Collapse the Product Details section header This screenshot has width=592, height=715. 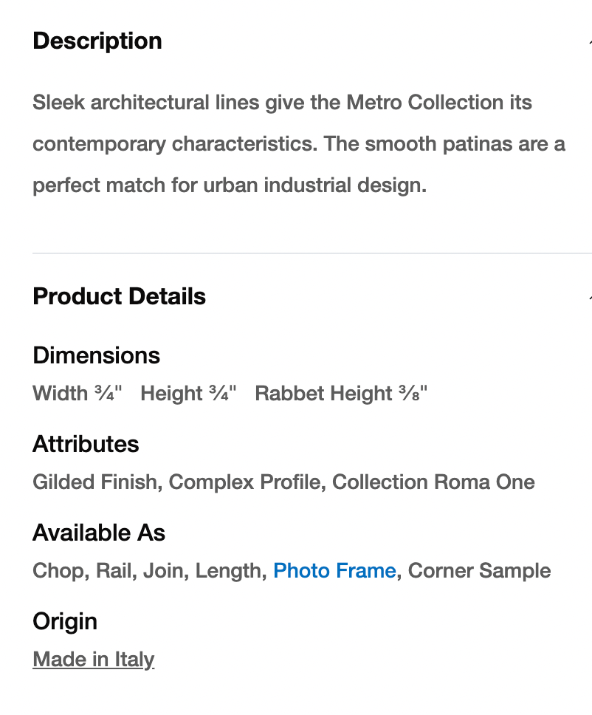[120, 296]
